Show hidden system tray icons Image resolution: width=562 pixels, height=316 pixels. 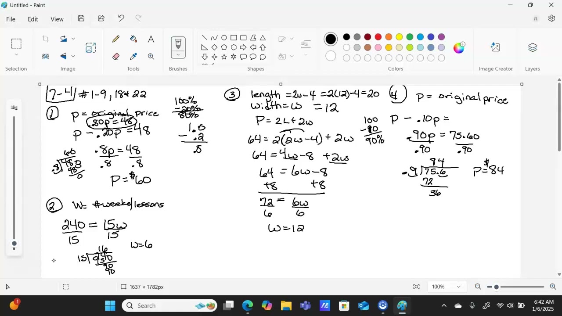pyautogui.click(x=444, y=305)
